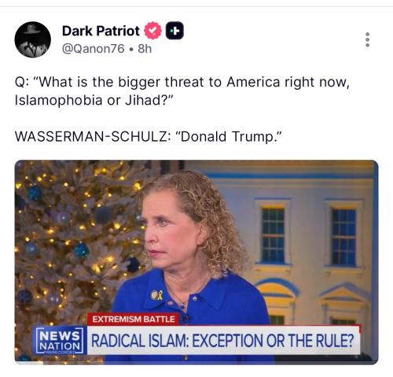
Task: Click the PRERECORDED label under the logo
Action: point(59,353)
